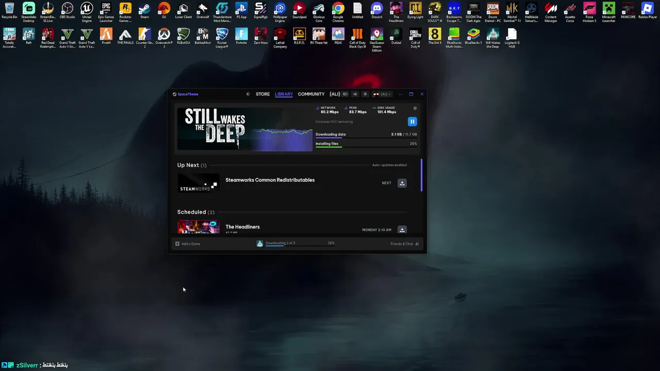
Task: Click the Installing files progress bar
Action: click(366, 147)
